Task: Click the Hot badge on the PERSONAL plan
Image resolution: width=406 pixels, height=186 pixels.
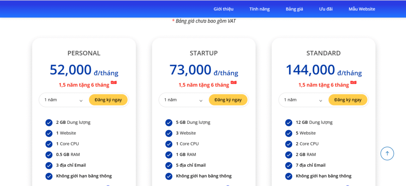Action: (x=114, y=82)
